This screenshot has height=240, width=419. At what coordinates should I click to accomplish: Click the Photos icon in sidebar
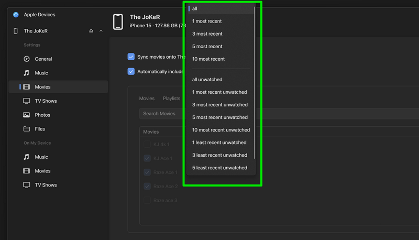26,115
